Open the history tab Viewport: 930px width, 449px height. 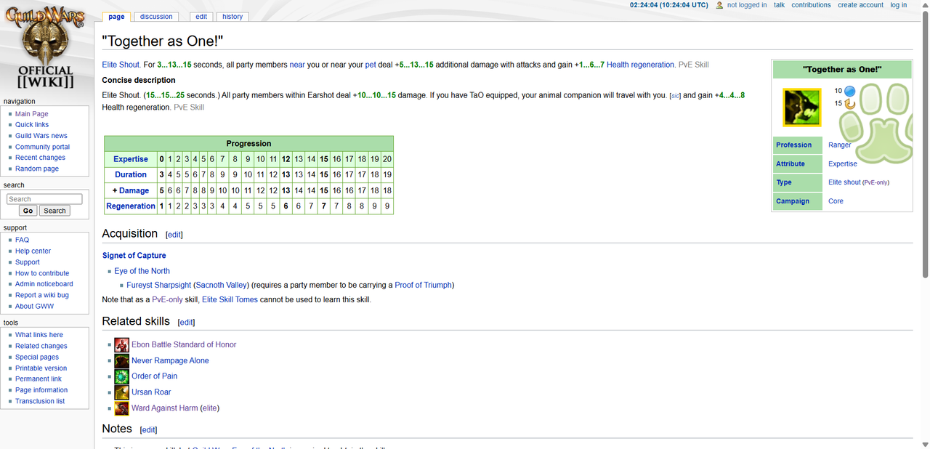point(232,17)
